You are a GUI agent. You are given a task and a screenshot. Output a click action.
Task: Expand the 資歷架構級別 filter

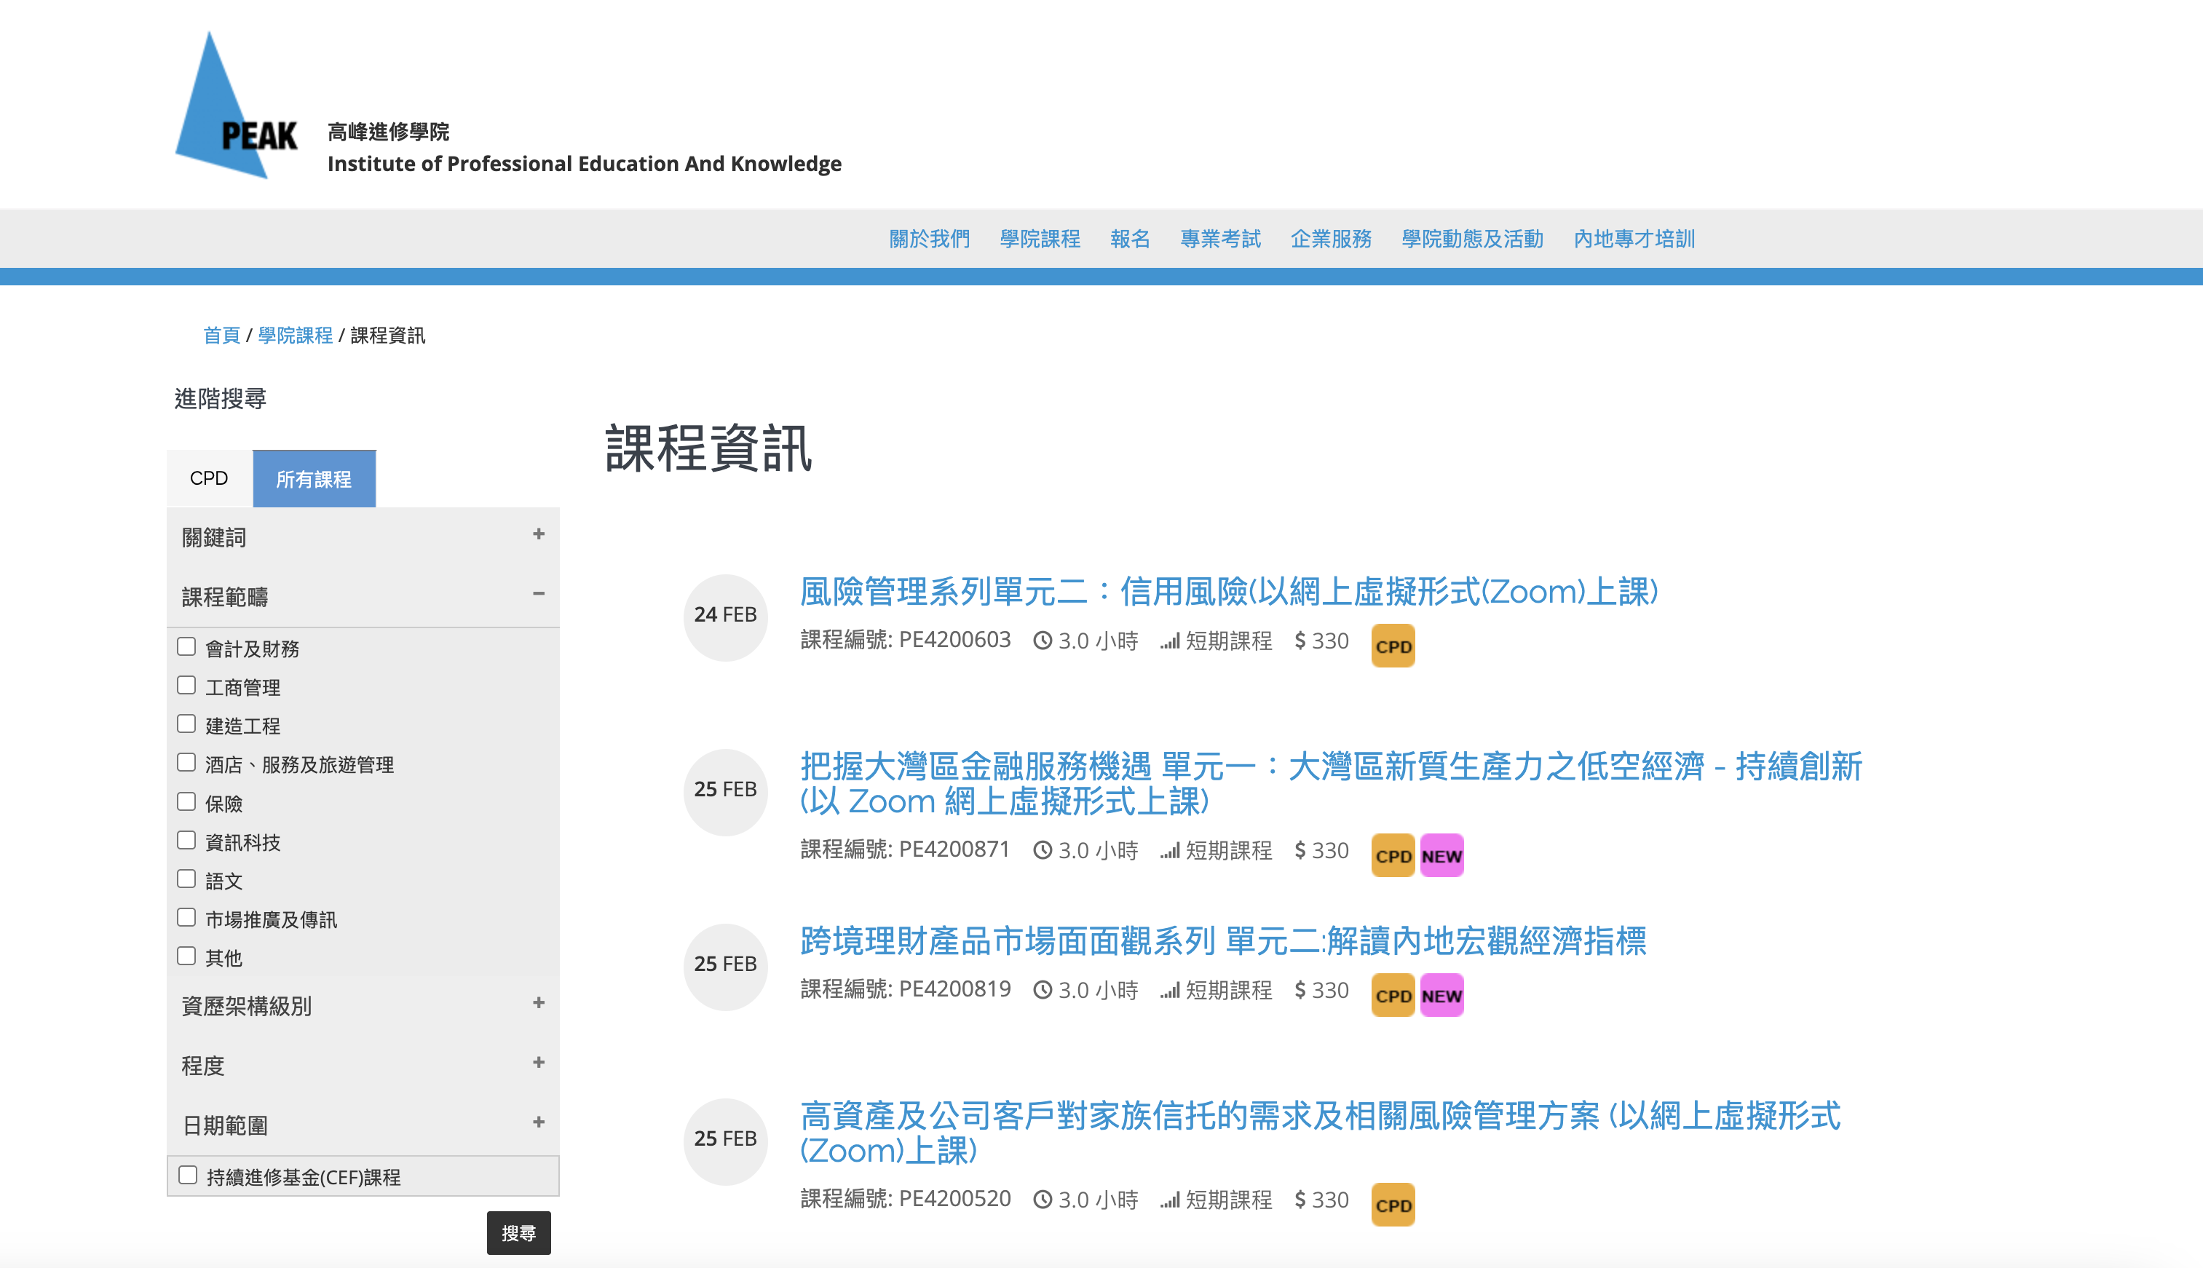[538, 1003]
